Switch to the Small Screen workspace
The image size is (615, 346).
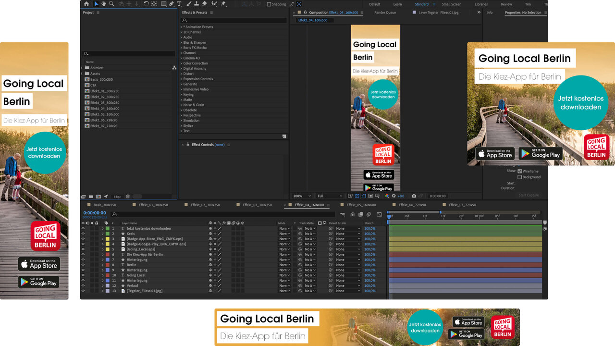452,4
